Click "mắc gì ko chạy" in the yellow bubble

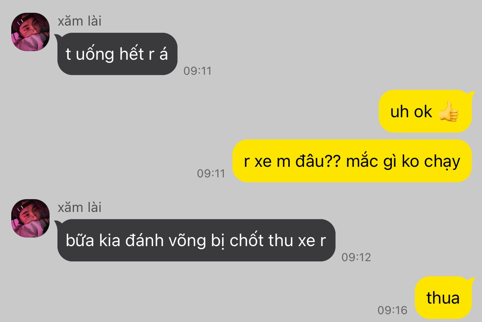(x=403, y=162)
